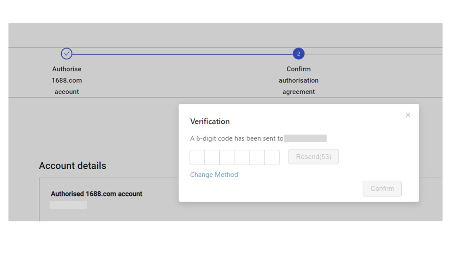Select the Confirm authorisation agreement step label

(298, 80)
